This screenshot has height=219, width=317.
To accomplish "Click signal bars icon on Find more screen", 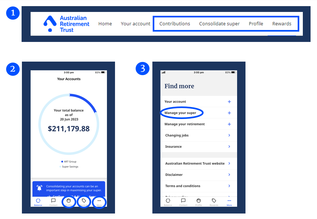I will [164, 72].
